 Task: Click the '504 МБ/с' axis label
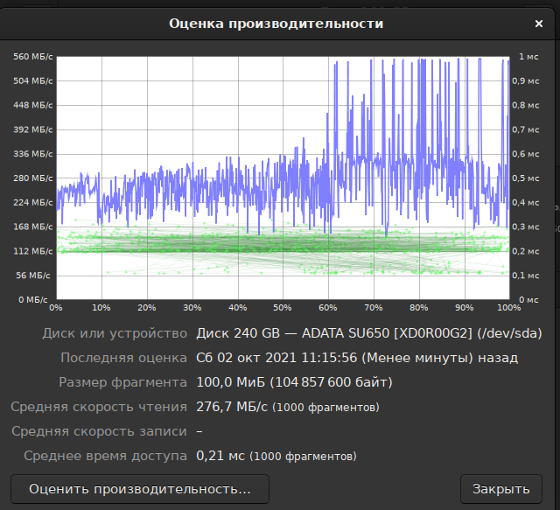(33, 81)
